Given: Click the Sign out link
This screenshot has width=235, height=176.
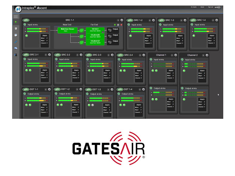Looking at the screenshot, I should 210,7.
